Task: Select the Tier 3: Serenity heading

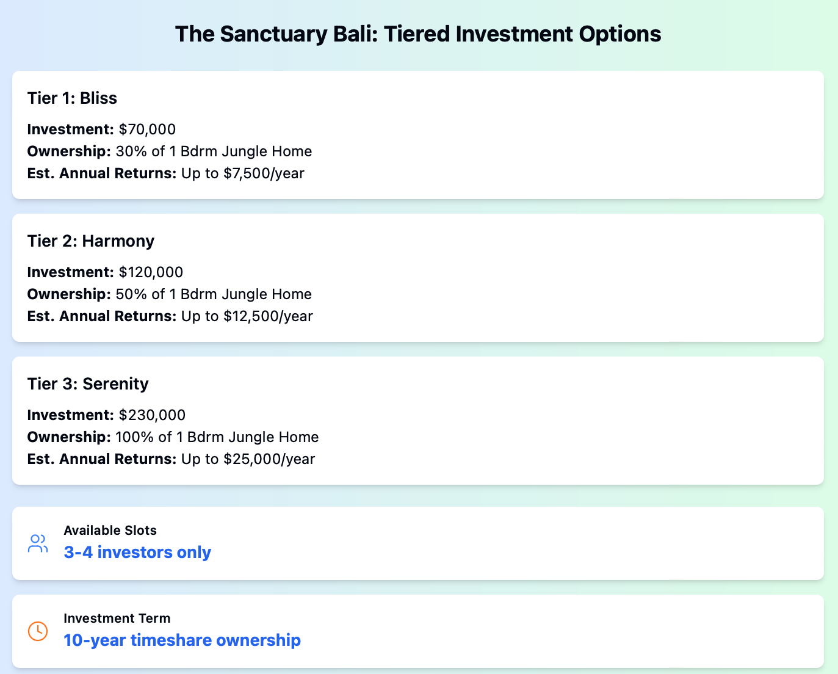Action: 88,384
